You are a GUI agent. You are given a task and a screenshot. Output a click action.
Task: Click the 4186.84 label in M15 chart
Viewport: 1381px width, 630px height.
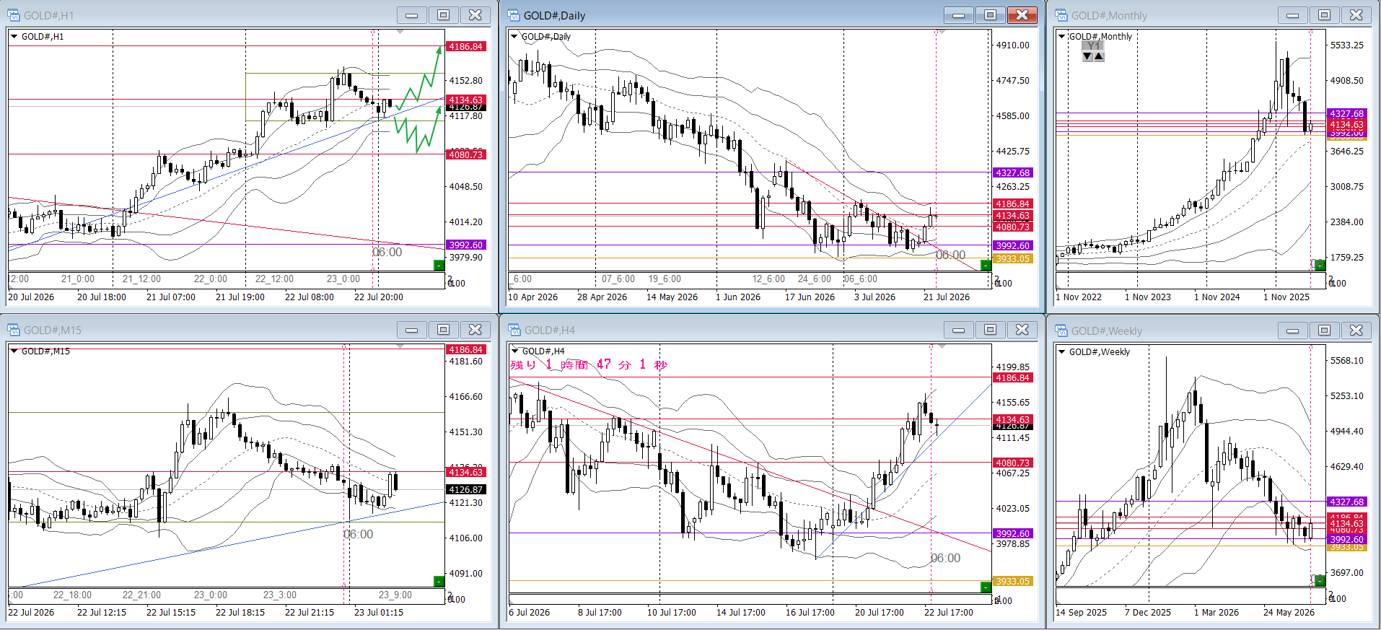point(466,349)
